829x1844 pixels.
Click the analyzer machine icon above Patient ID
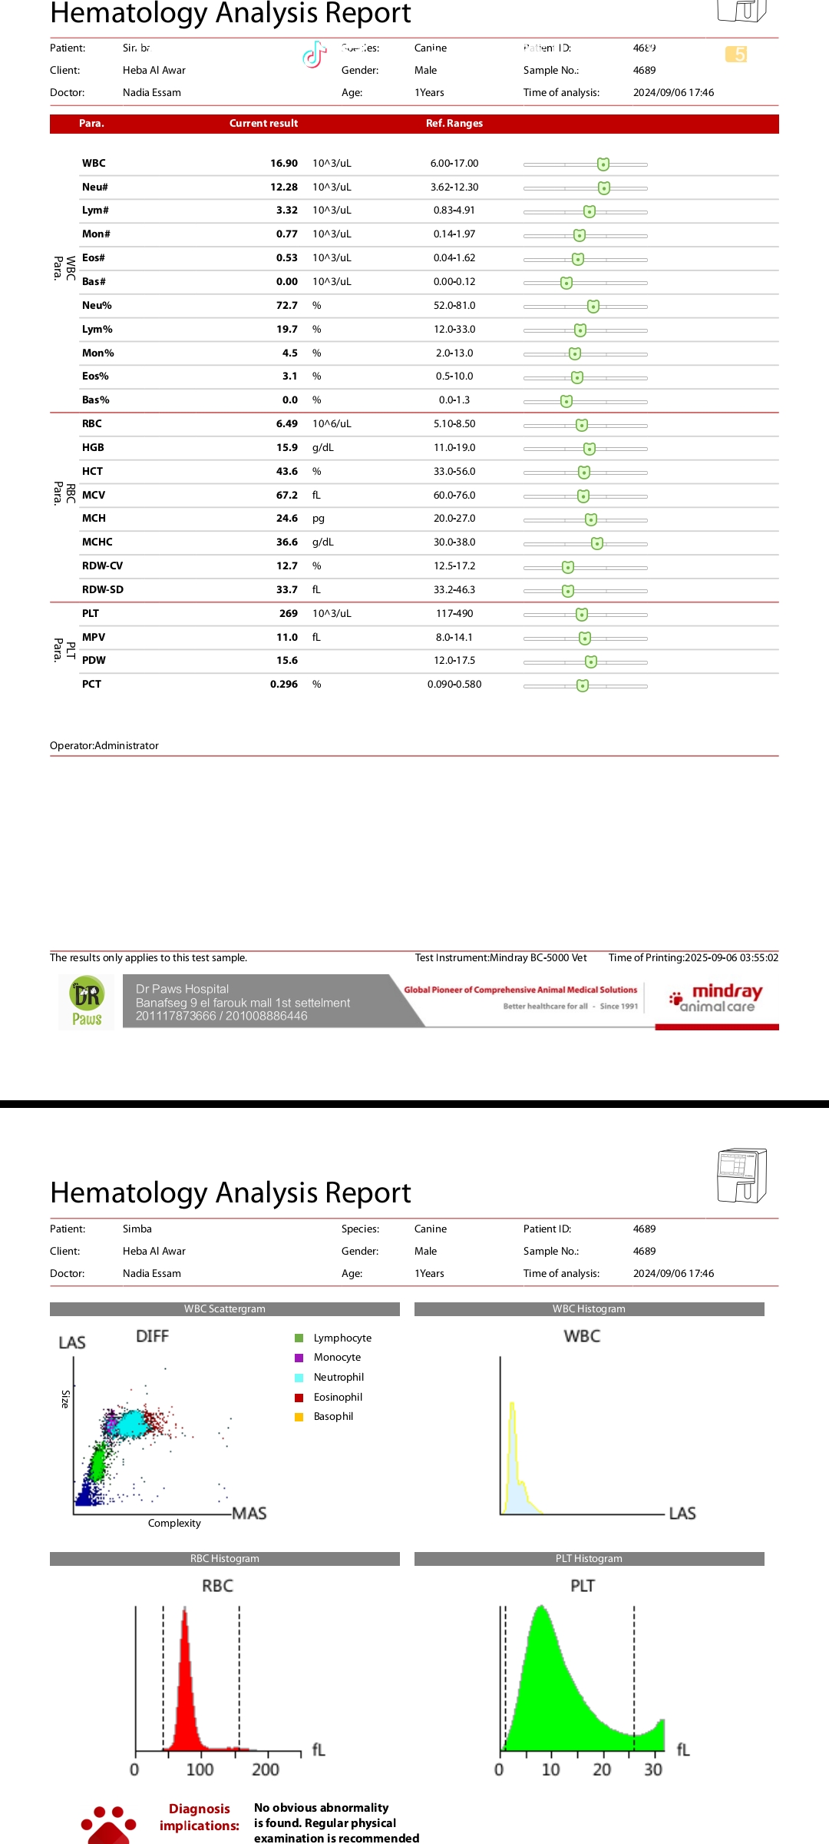741,1176
